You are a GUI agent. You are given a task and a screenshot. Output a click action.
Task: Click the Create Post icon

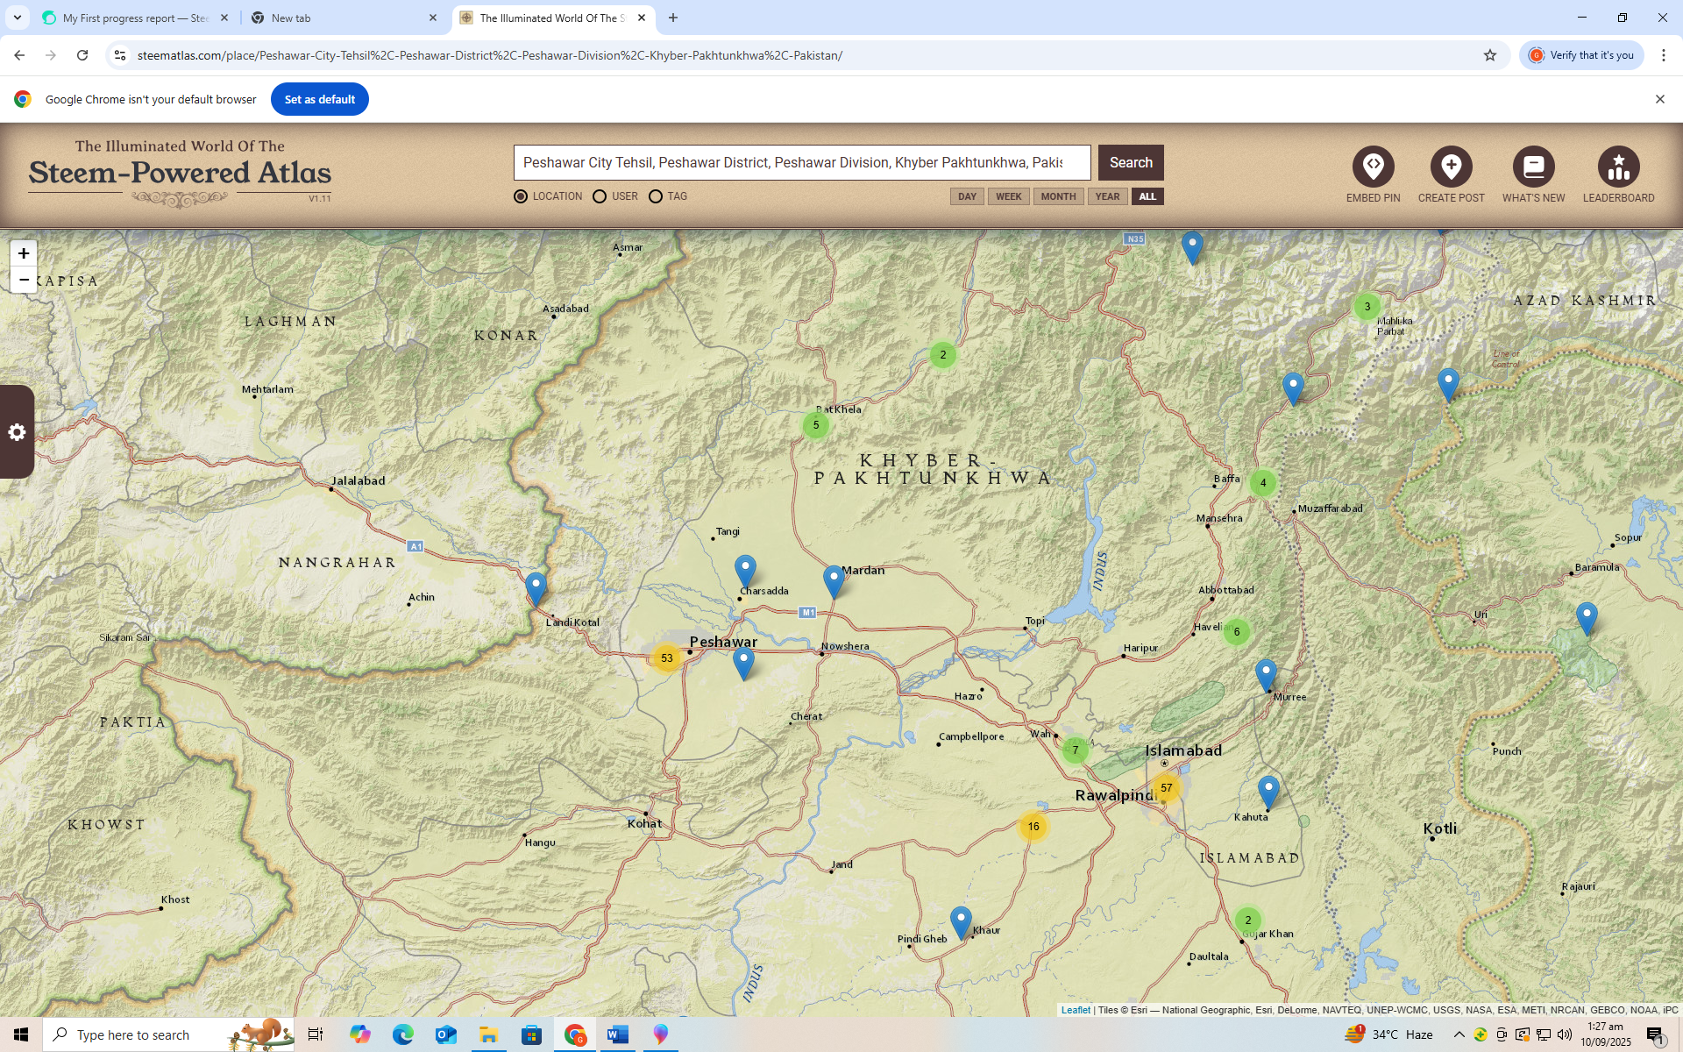(x=1451, y=167)
